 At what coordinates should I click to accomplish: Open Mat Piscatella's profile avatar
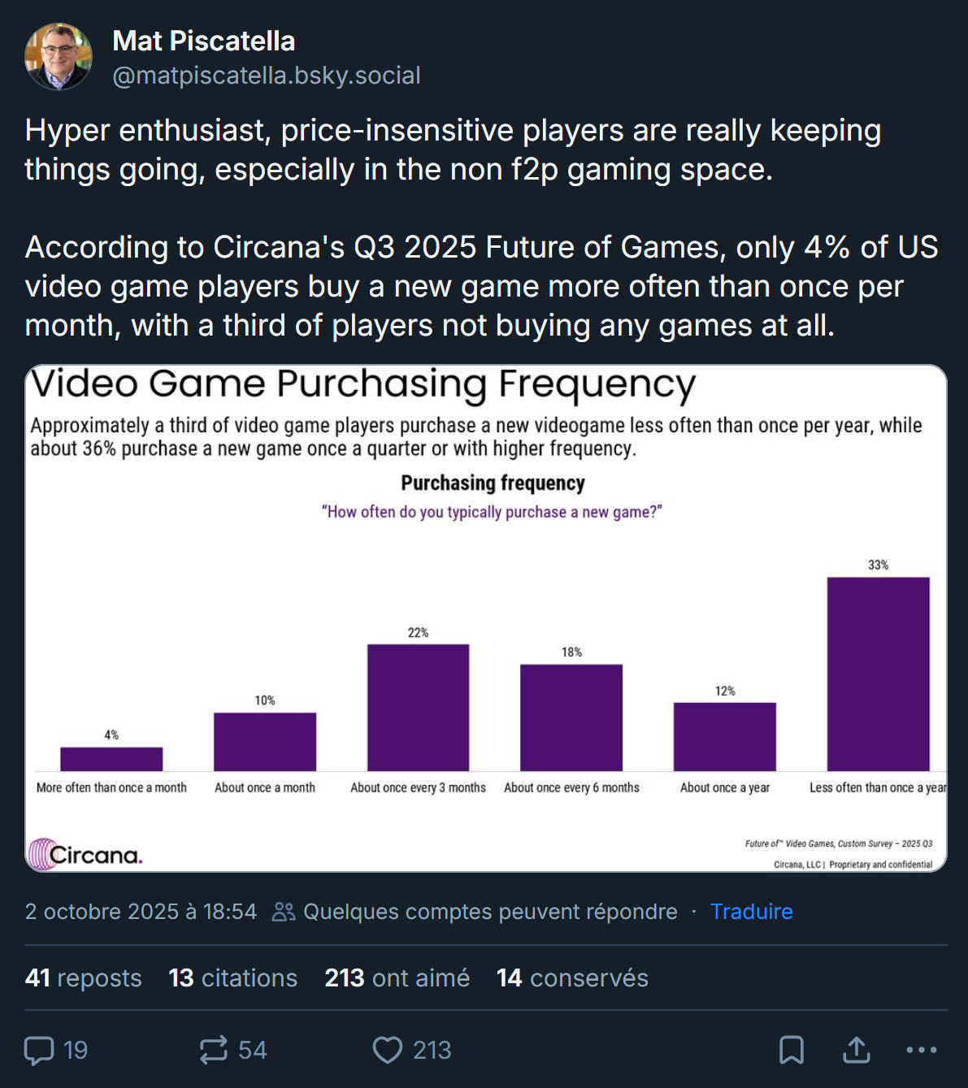click(59, 57)
